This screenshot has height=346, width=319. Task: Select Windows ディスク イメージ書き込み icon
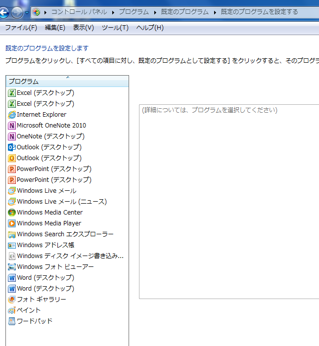12,256
